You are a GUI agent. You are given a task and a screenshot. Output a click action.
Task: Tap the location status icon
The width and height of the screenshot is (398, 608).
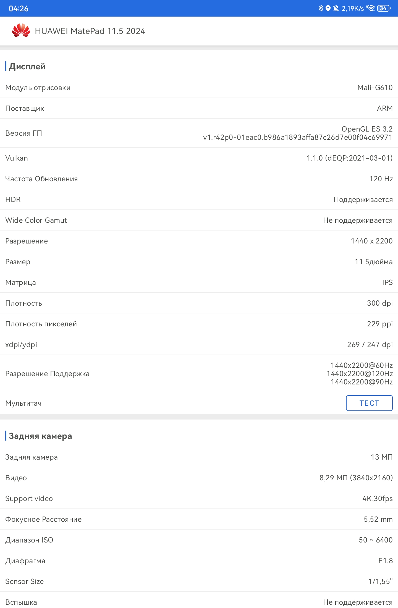click(x=328, y=8)
